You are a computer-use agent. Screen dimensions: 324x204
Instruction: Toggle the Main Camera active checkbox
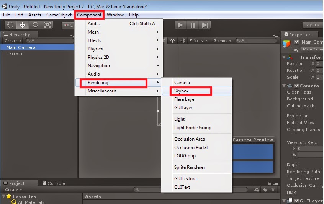point(296,42)
